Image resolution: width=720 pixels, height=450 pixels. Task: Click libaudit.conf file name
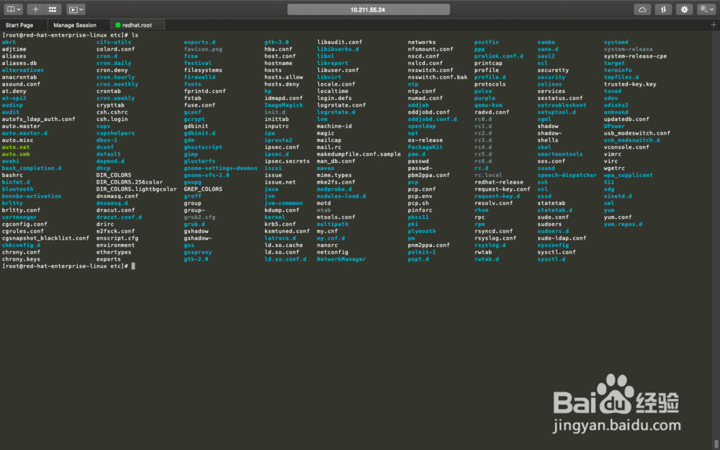[339, 42]
